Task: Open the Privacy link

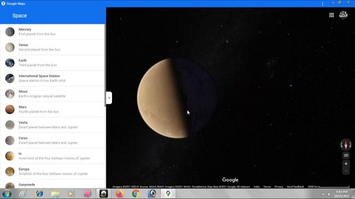Action: click(278, 187)
